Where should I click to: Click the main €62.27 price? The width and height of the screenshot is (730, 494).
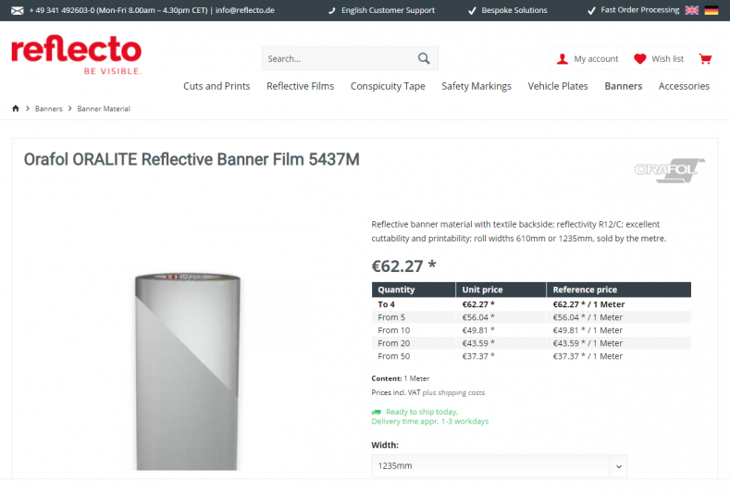point(403,266)
